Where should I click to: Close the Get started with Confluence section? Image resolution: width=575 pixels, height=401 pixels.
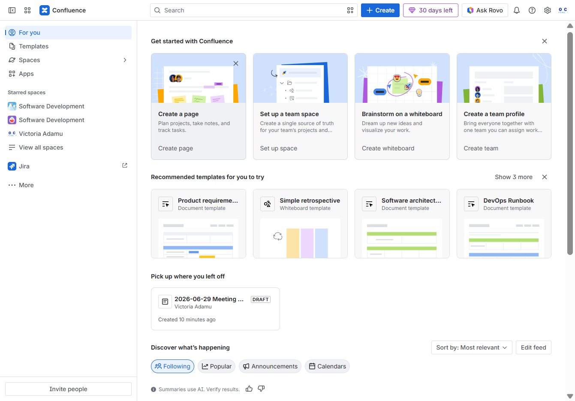[545, 41]
